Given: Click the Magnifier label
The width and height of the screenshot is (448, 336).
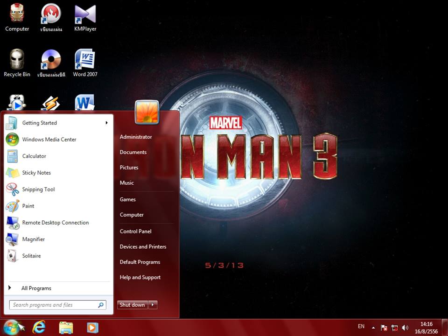Looking at the screenshot, I should [x=34, y=239].
